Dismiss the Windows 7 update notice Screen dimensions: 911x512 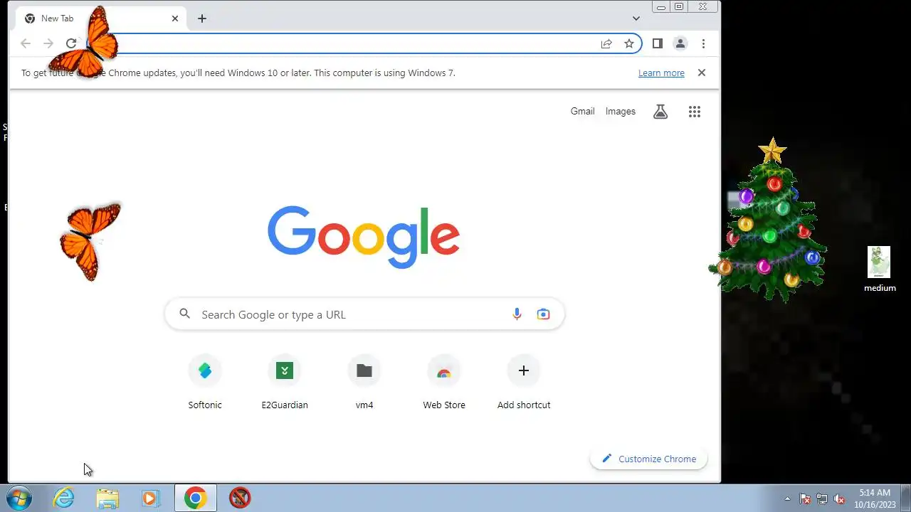coord(702,73)
